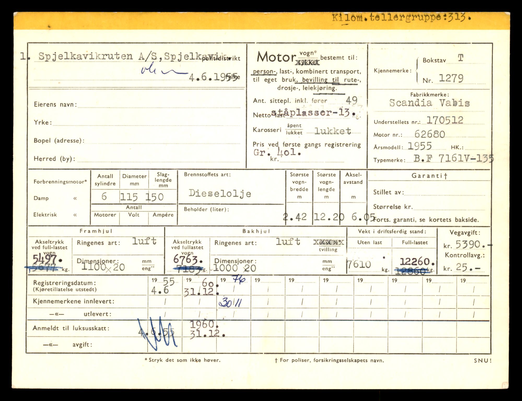522x401 pixels.
Task: Select owner text 'Spjelkavikruten A/S'
Action: click(x=98, y=56)
